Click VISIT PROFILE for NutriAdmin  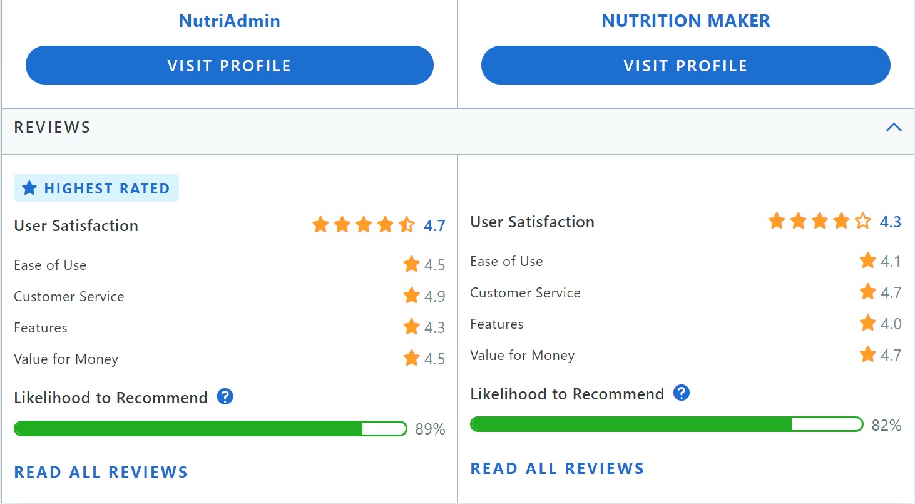(x=229, y=65)
